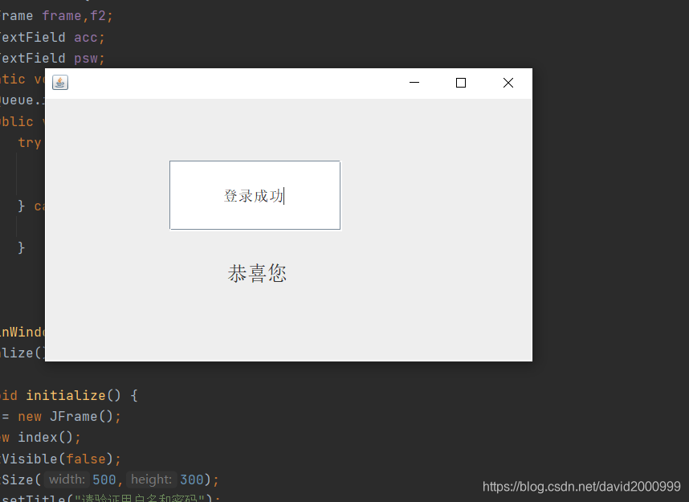
Task: Click the 'psw;' variable in the editor
Action: coord(90,59)
